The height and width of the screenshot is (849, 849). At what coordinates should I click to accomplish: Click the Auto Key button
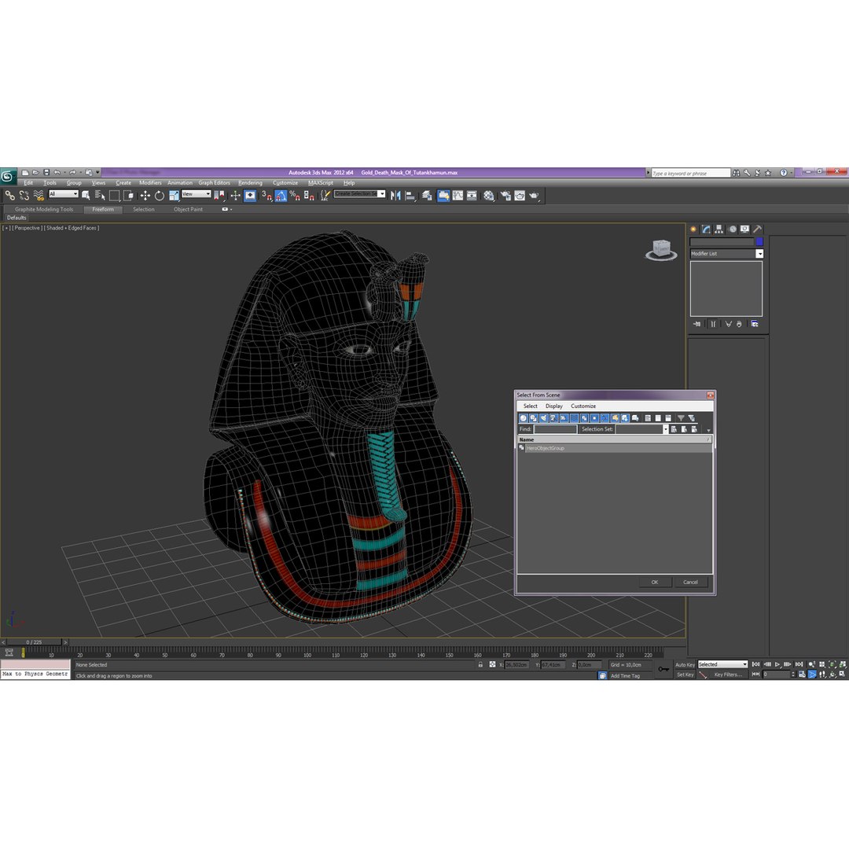[x=685, y=664]
